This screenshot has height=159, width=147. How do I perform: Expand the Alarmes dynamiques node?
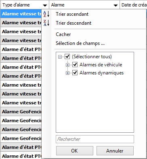(x=67, y=73)
